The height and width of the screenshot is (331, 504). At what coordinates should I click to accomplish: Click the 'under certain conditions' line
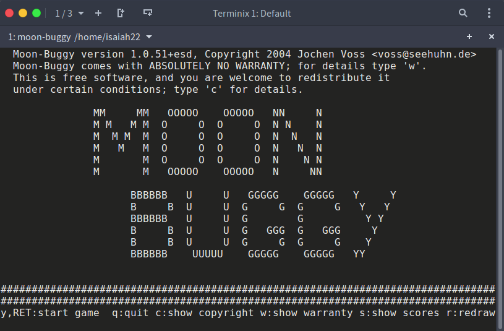(158, 90)
